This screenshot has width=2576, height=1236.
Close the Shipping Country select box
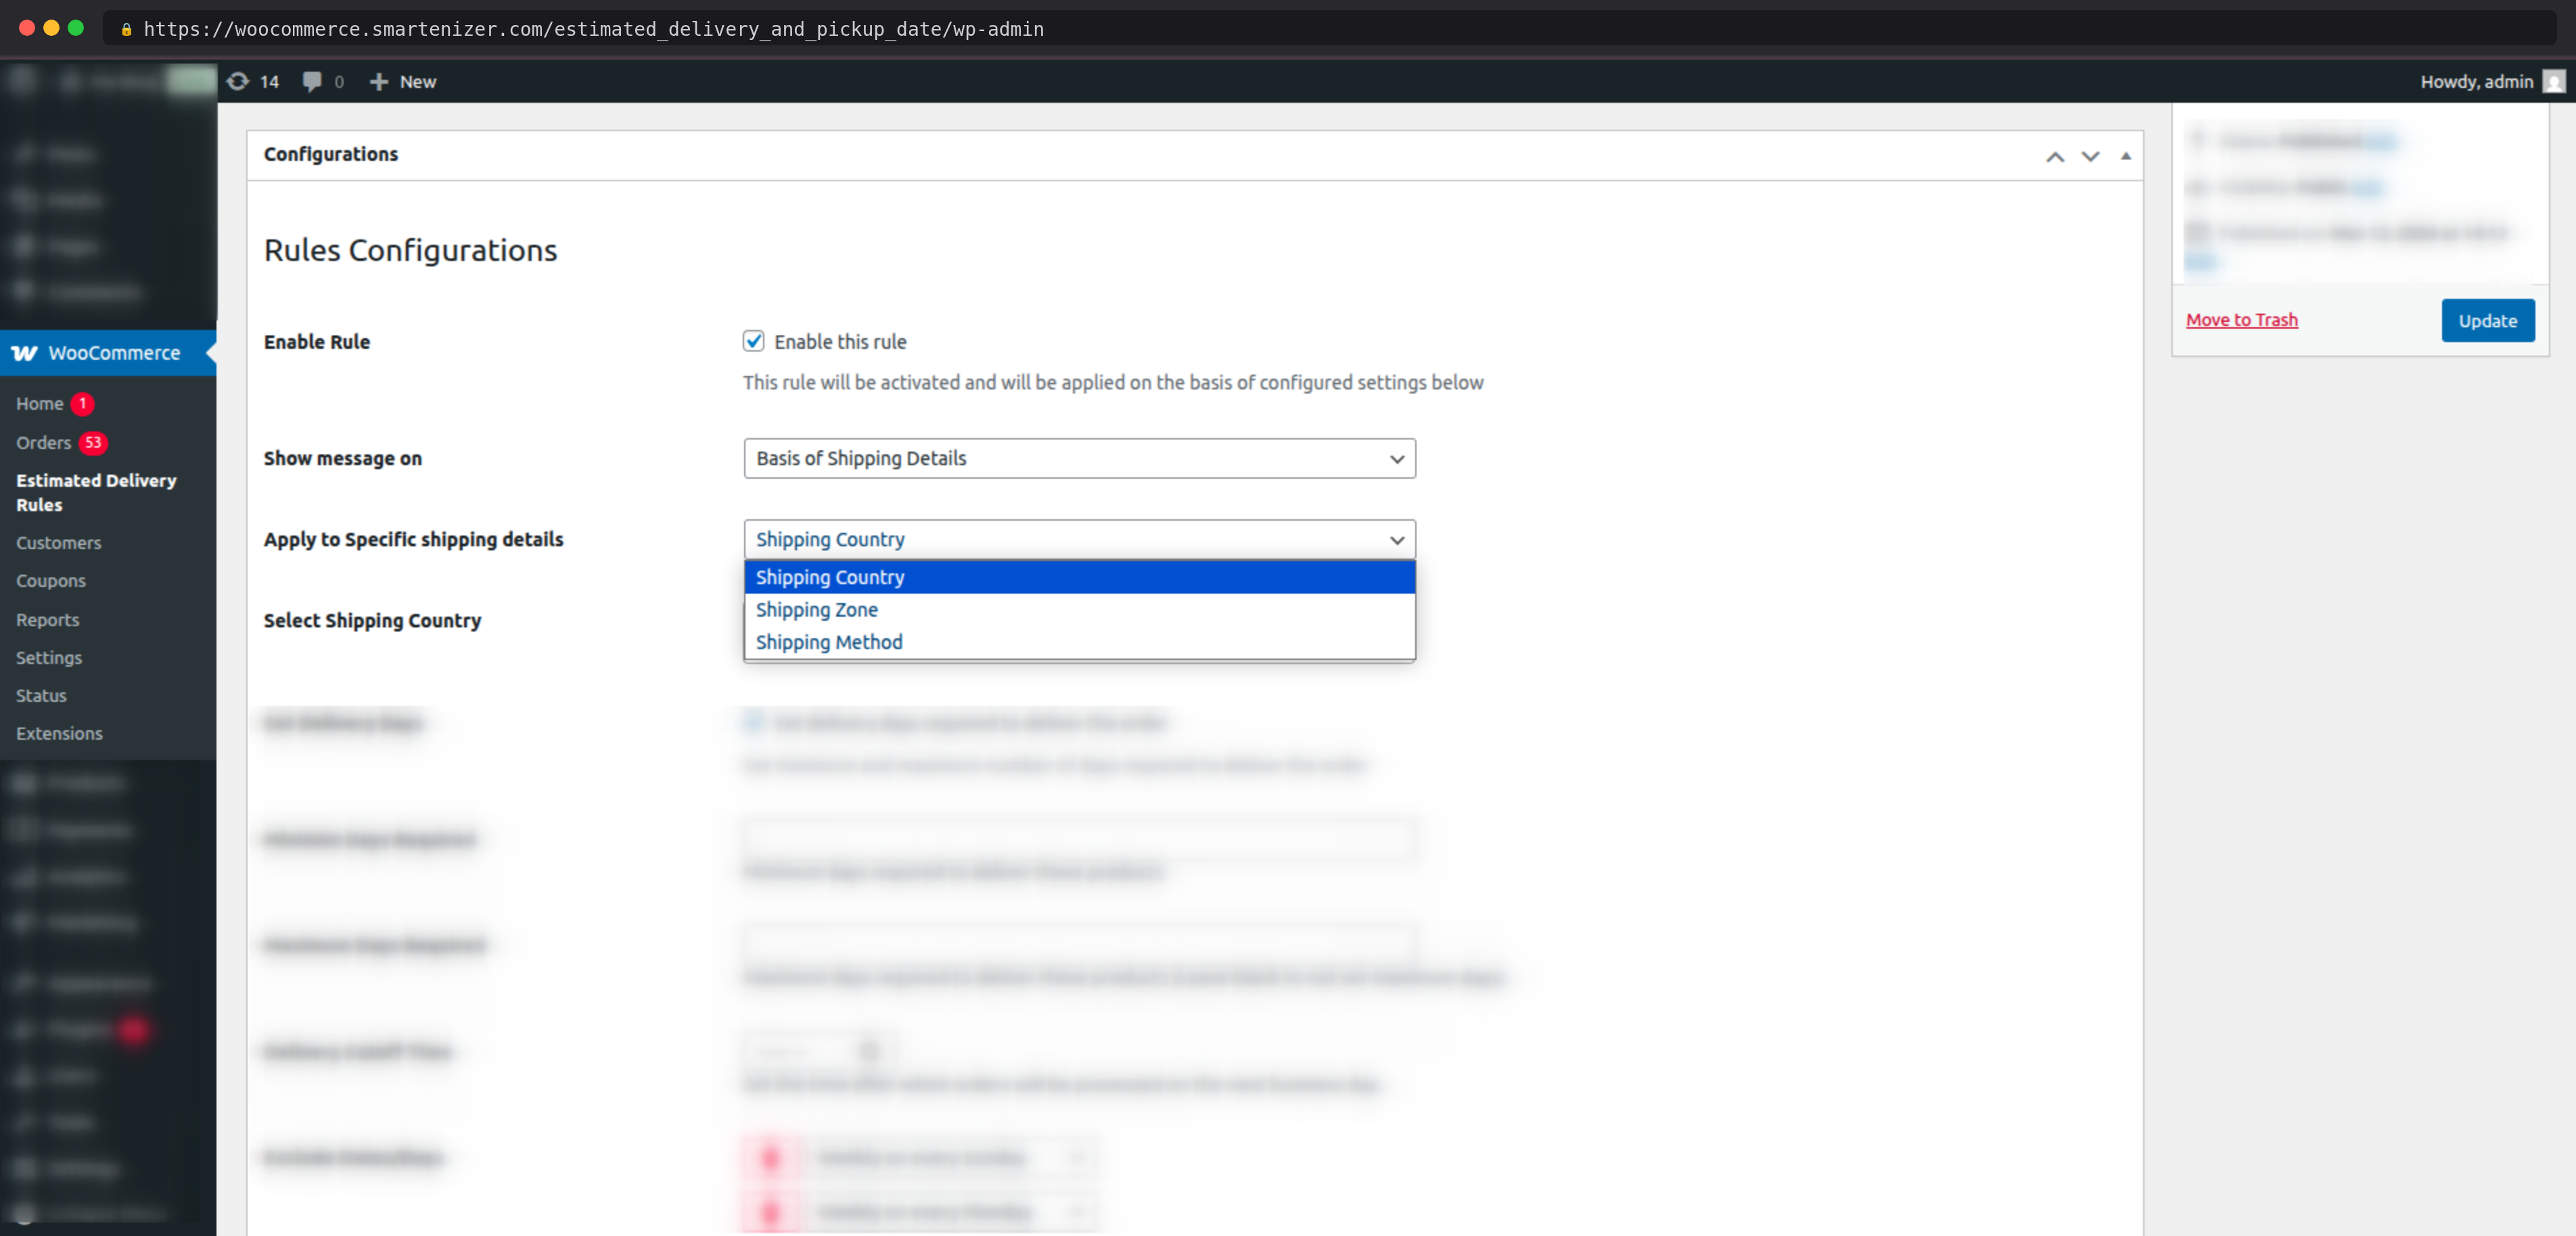click(1079, 540)
